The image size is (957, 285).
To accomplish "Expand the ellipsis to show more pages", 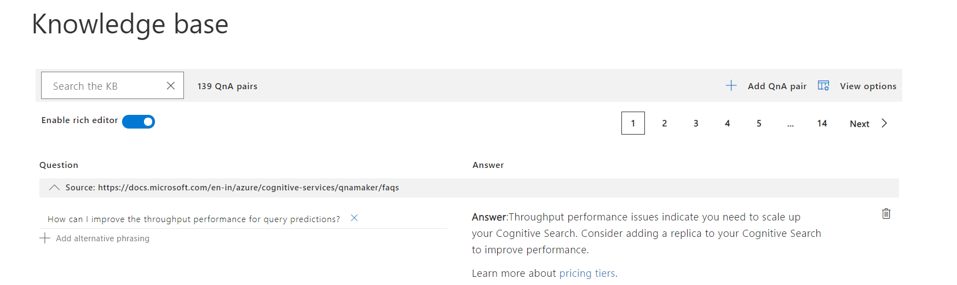I will point(791,124).
